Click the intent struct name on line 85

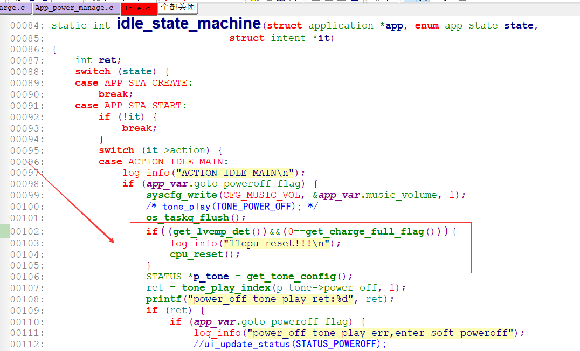pos(288,38)
